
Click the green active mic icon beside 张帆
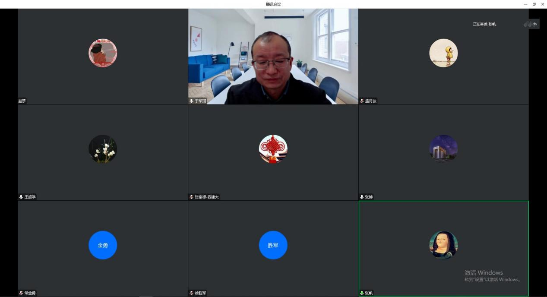point(362,293)
